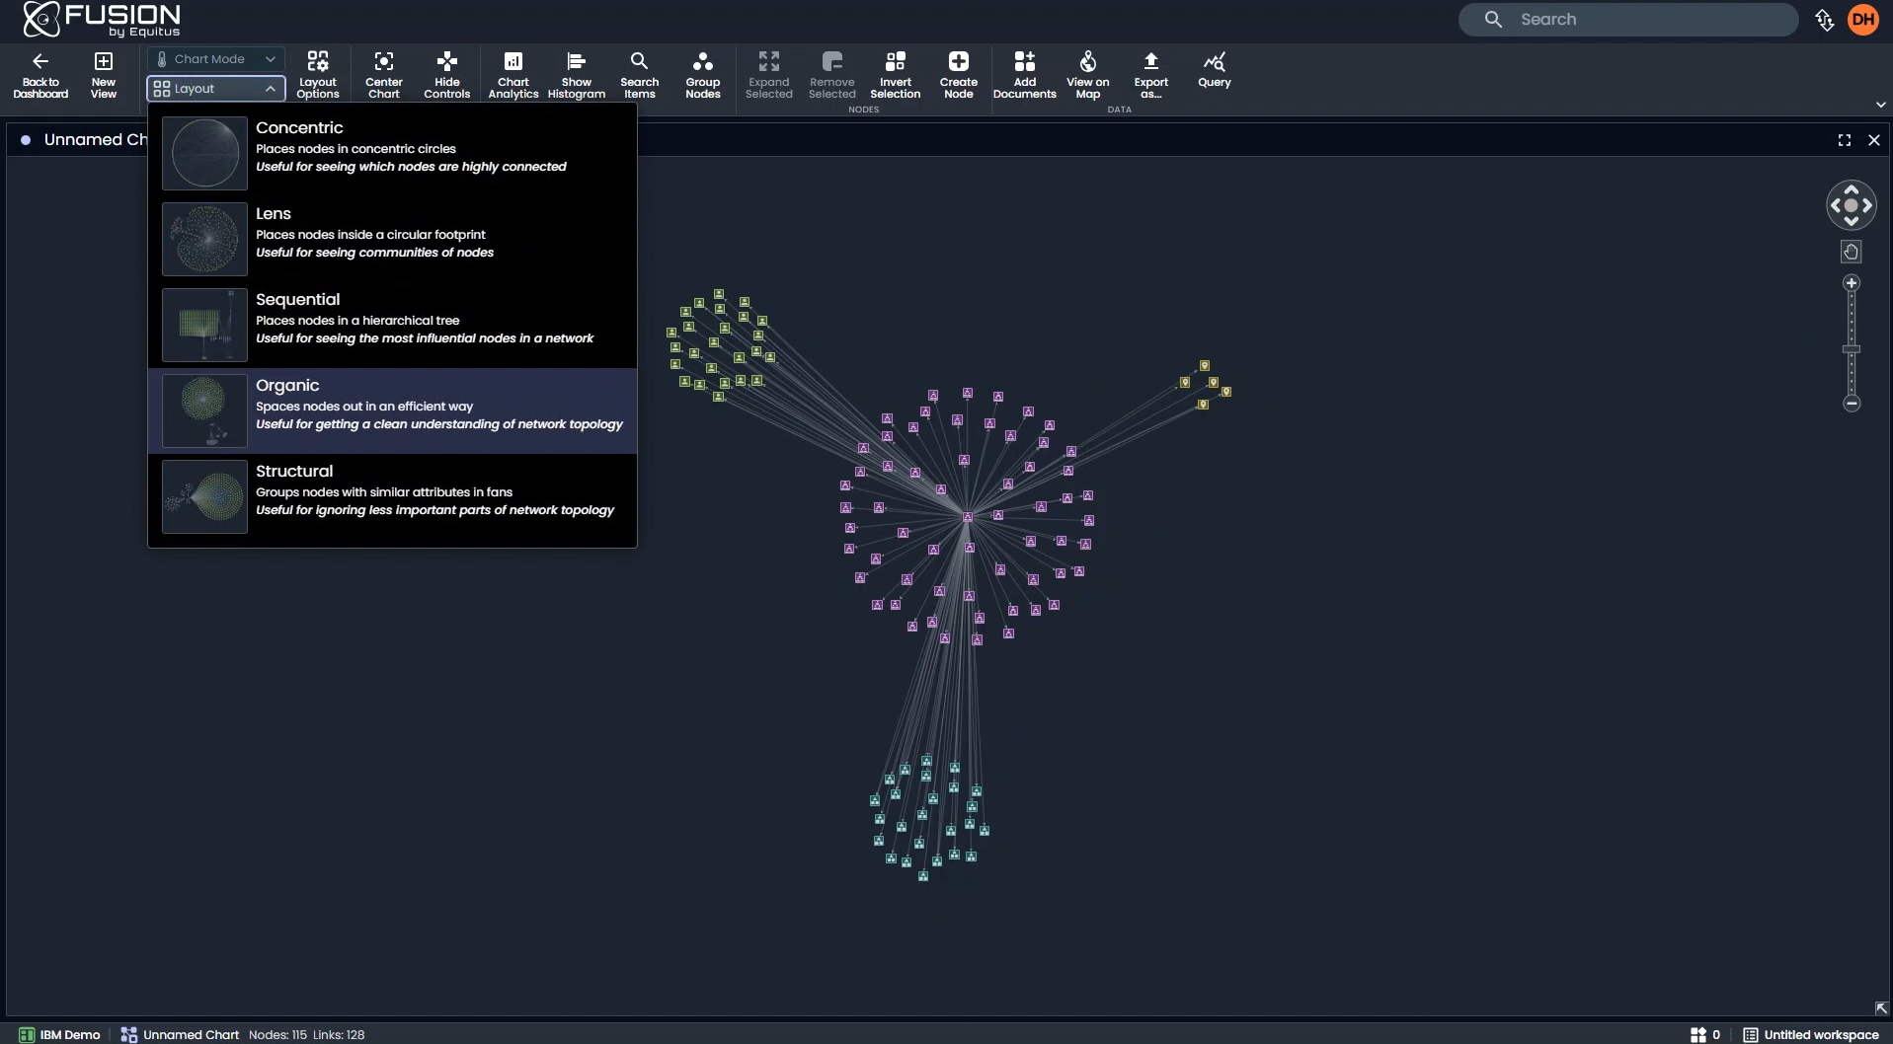1893x1044 pixels.
Task: Toggle the pan hand control on the compass
Action: click(x=1851, y=252)
